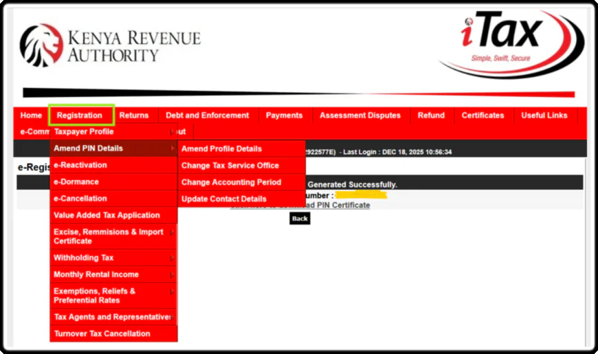Click the Kenya Revenue Authority lion logo
Image resolution: width=598 pixels, height=354 pixels.
tap(41, 45)
